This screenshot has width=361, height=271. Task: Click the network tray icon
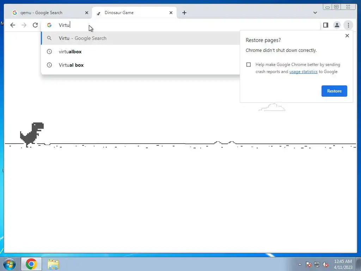[x=317, y=264]
